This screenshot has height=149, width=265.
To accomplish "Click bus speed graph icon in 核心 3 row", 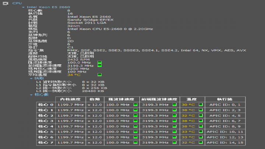I will coord(135,121).
